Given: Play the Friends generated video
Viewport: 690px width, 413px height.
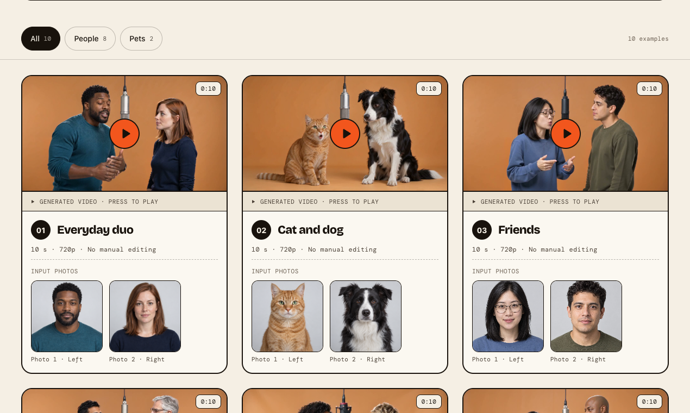Looking at the screenshot, I should click(566, 134).
